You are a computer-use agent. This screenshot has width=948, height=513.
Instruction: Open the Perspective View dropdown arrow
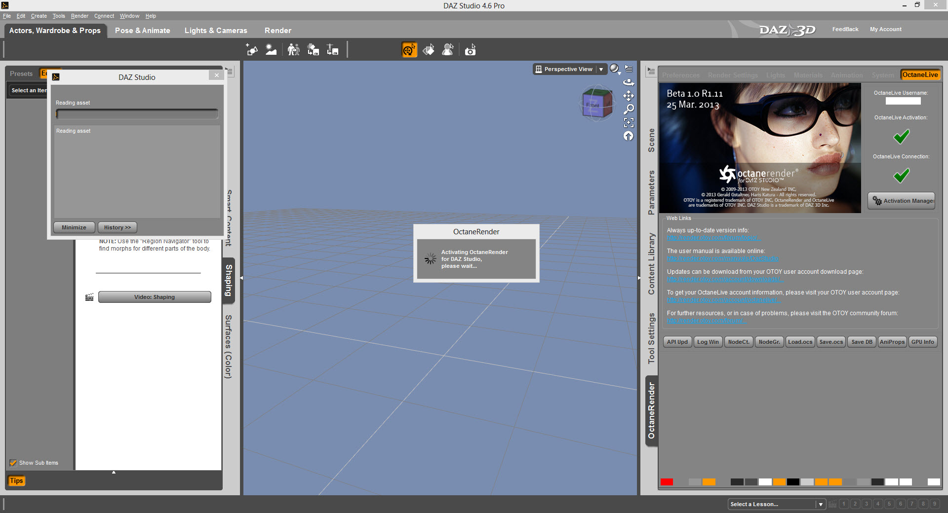click(x=601, y=70)
